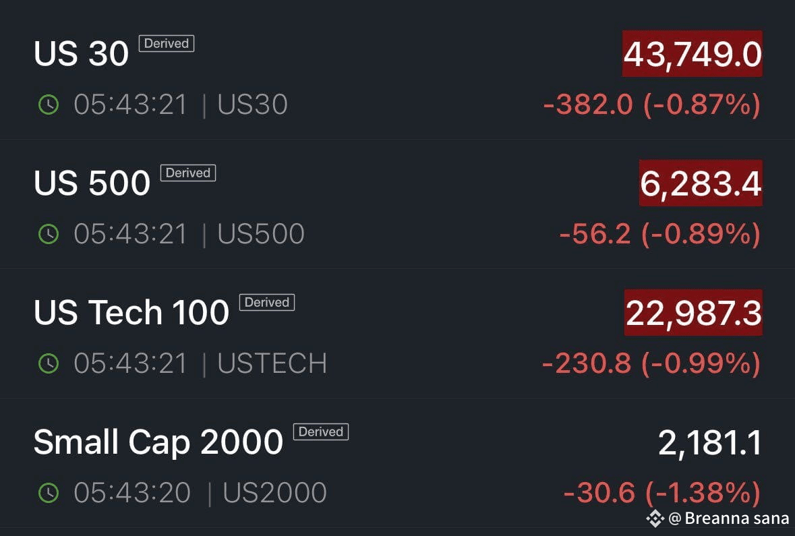
Task: Click the clock icon in Small Cap 2000 row
Action: coord(49,493)
